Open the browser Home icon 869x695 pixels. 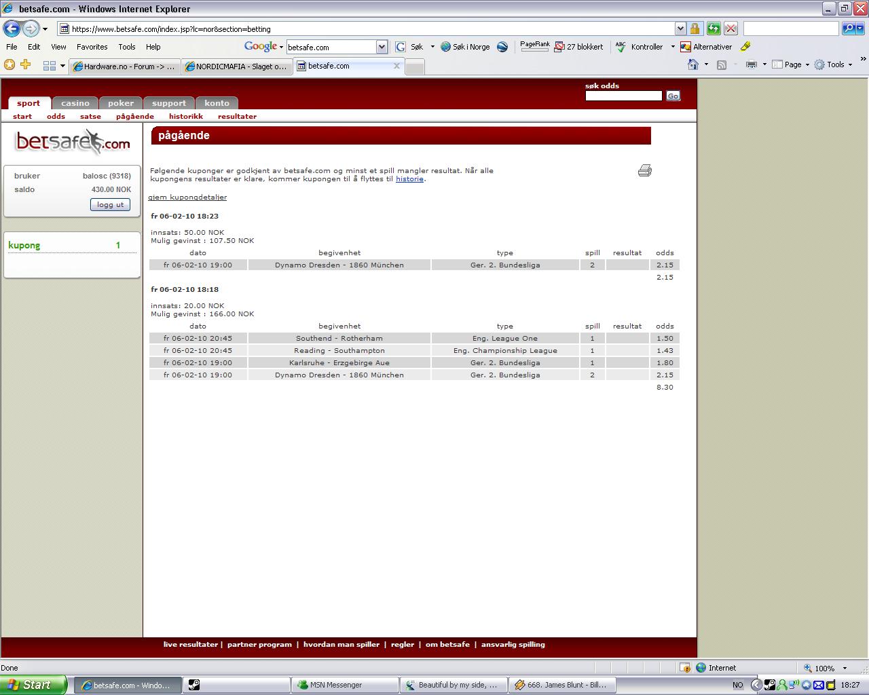[693, 64]
